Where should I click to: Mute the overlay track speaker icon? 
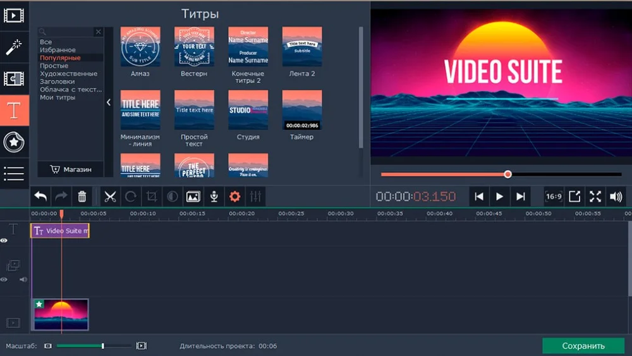(x=23, y=279)
